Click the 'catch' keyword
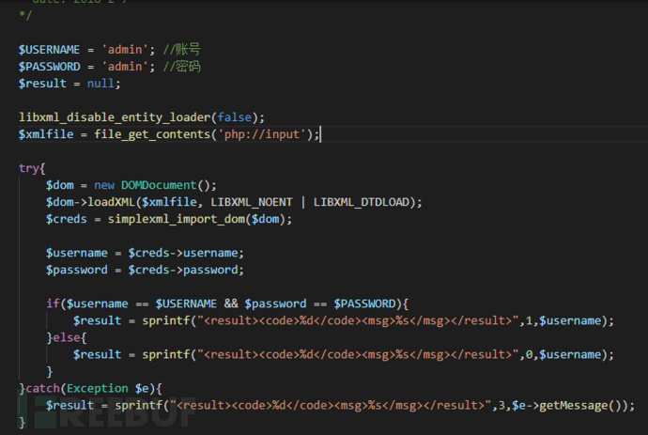 pyautogui.click(x=42, y=389)
